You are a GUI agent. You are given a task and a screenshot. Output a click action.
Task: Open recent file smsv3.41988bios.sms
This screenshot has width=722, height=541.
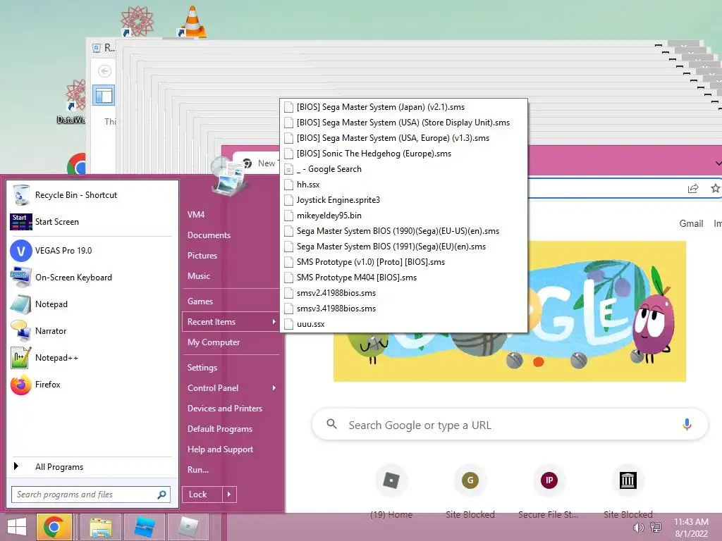point(403,309)
